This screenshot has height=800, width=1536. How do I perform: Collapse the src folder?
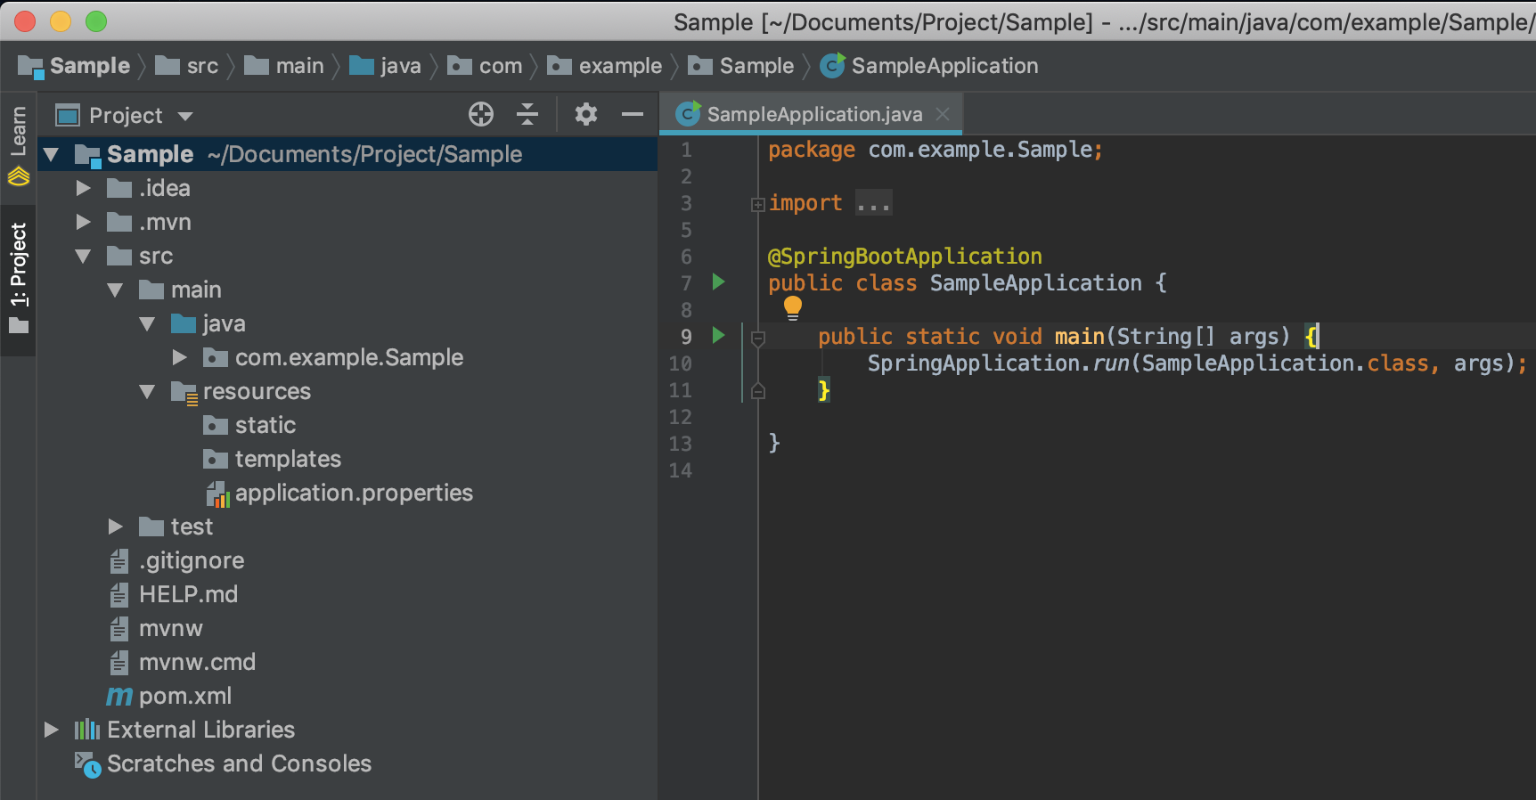pyautogui.click(x=84, y=257)
